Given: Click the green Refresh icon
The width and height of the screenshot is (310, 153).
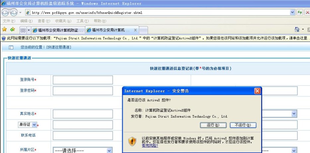Looking at the screenshot, I should tap(300, 12).
